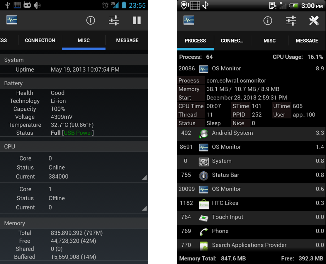Image resolution: width=326 pixels, height=264 pixels.
Task: Tap the Touch Input process icon
Action: pos(204,218)
